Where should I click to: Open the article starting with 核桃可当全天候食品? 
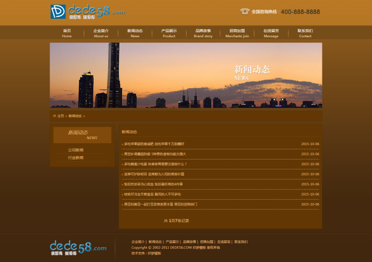(152, 194)
